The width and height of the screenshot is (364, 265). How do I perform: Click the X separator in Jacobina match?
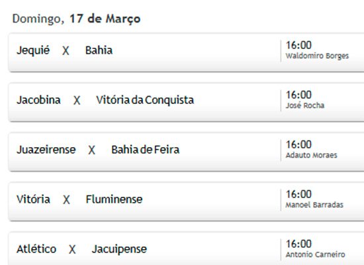pyautogui.click(x=77, y=101)
